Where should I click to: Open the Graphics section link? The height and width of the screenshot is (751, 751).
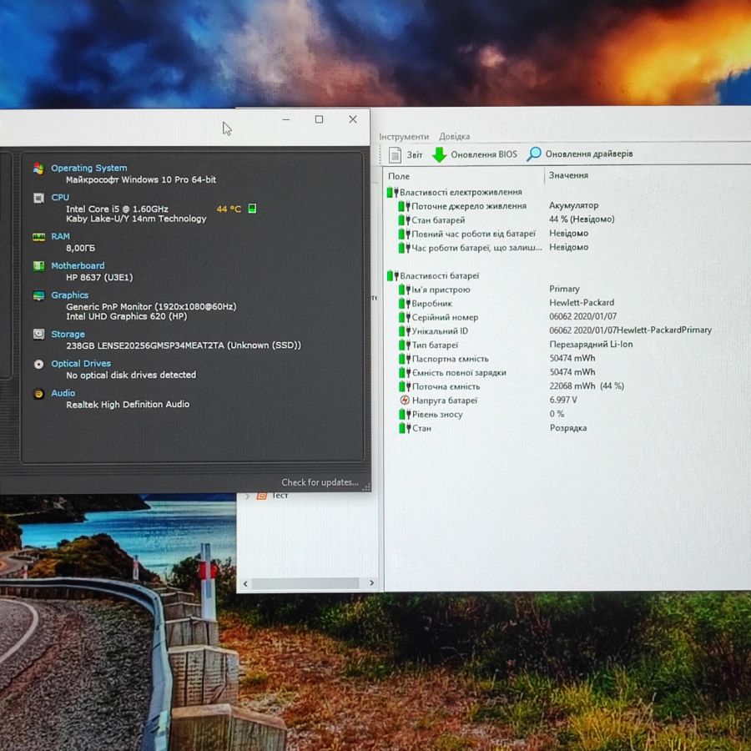[x=69, y=295]
